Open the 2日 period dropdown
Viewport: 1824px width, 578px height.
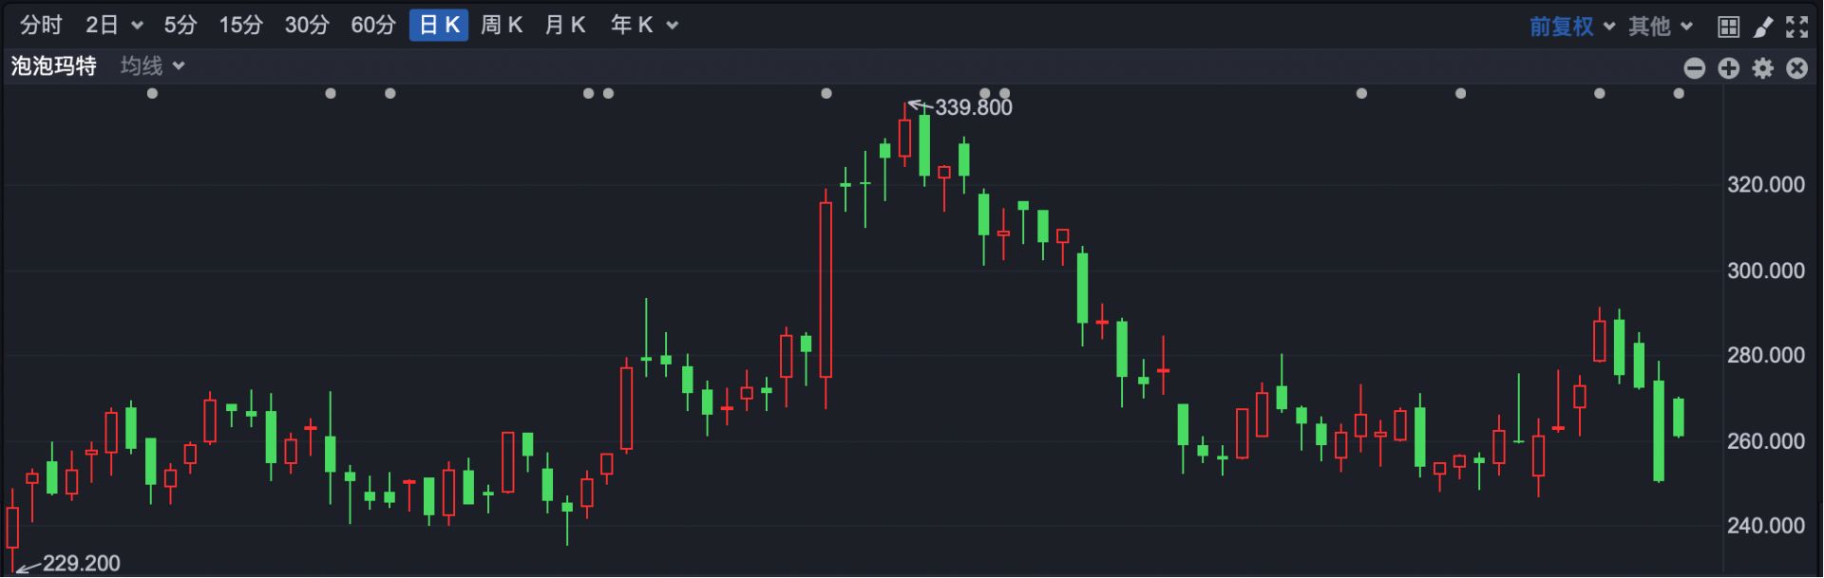[x=113, y=26]
